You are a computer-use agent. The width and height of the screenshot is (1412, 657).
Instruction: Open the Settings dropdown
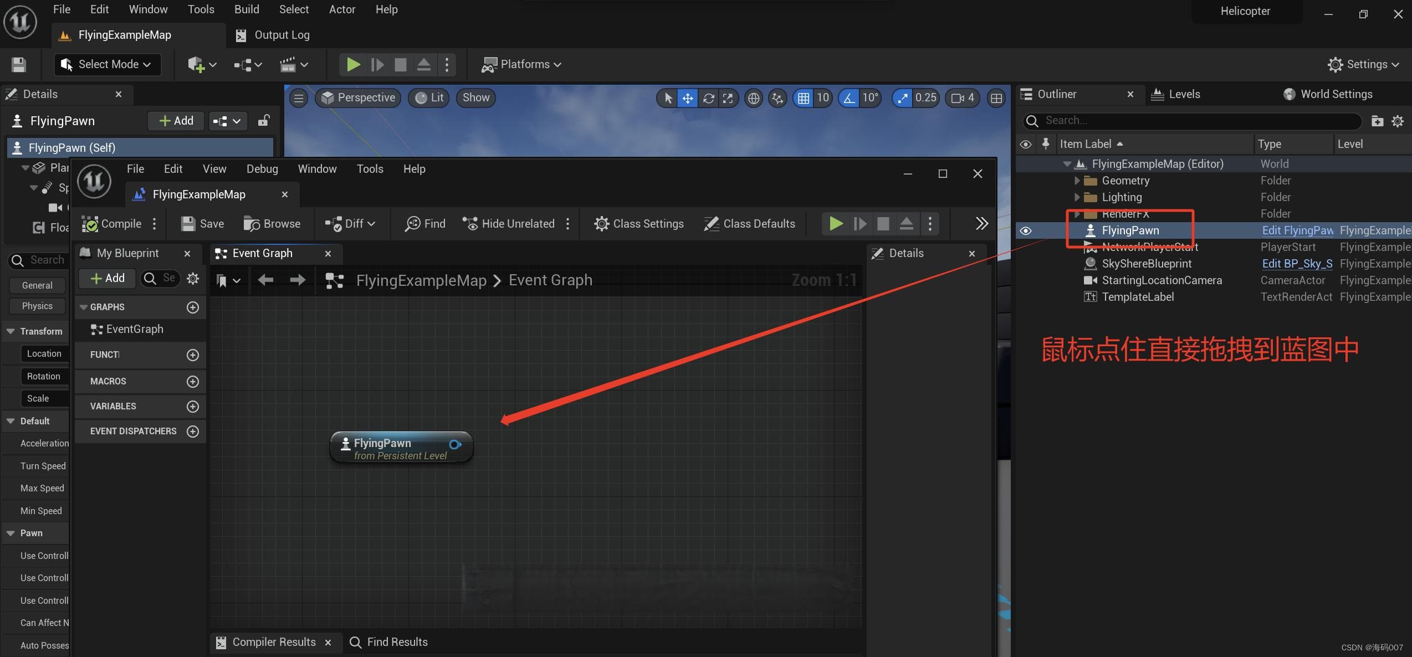[1363, 64]
